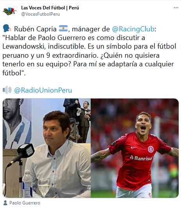181x210 pixels.
Task: Open the Las Voces Del Fútbol | Perú account name
Action: (x=50, y=8)
